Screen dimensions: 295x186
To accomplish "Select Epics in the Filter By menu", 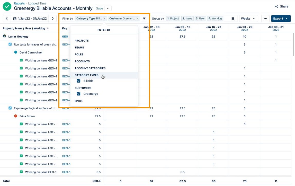I will 78,101.
